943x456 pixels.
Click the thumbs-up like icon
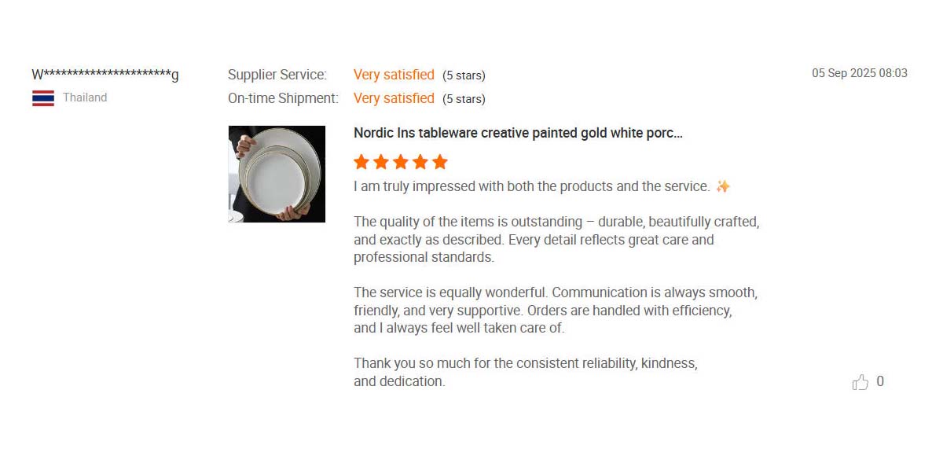(860, 382)
